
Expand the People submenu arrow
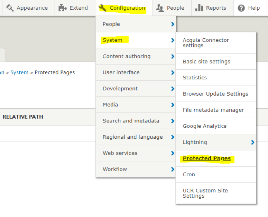[x=173, y=24]
